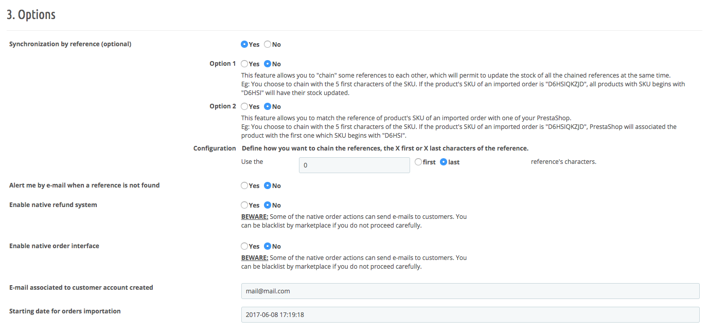Select No for Synchronization by reference
This screenshot has width=708, height=336.
click(268, 44)
